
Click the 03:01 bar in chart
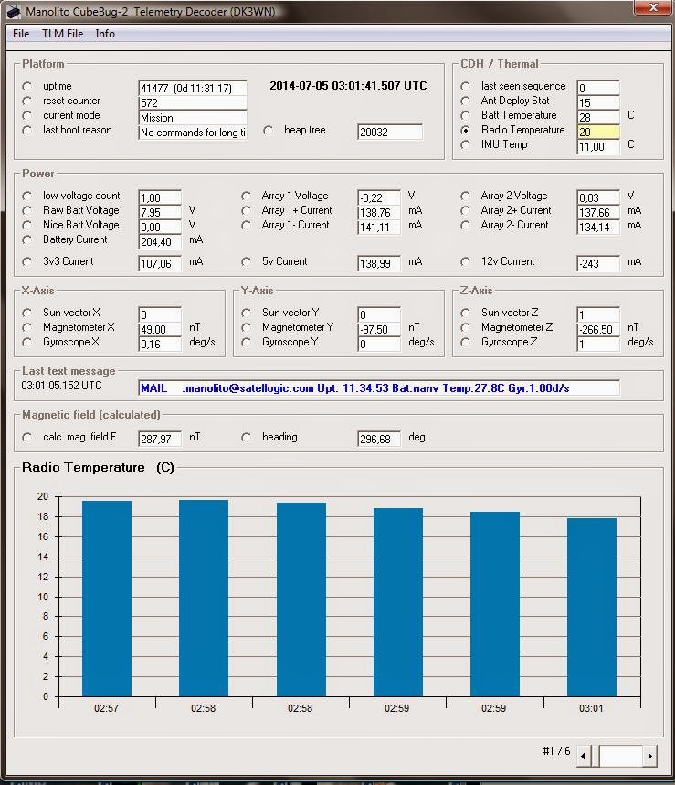[592, 608]
